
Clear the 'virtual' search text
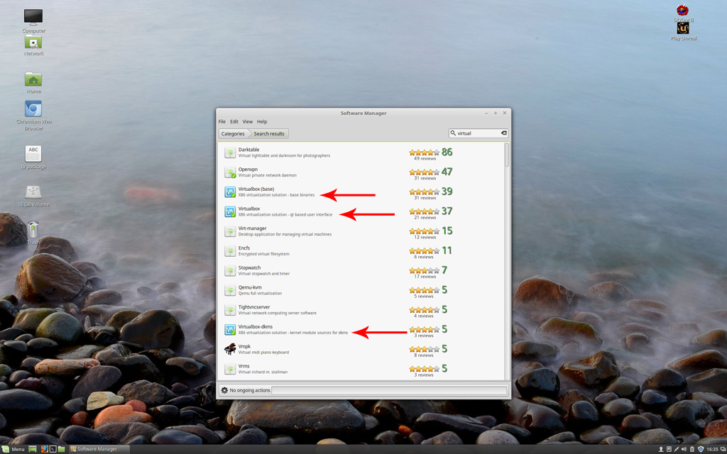(x=503, y=133)
